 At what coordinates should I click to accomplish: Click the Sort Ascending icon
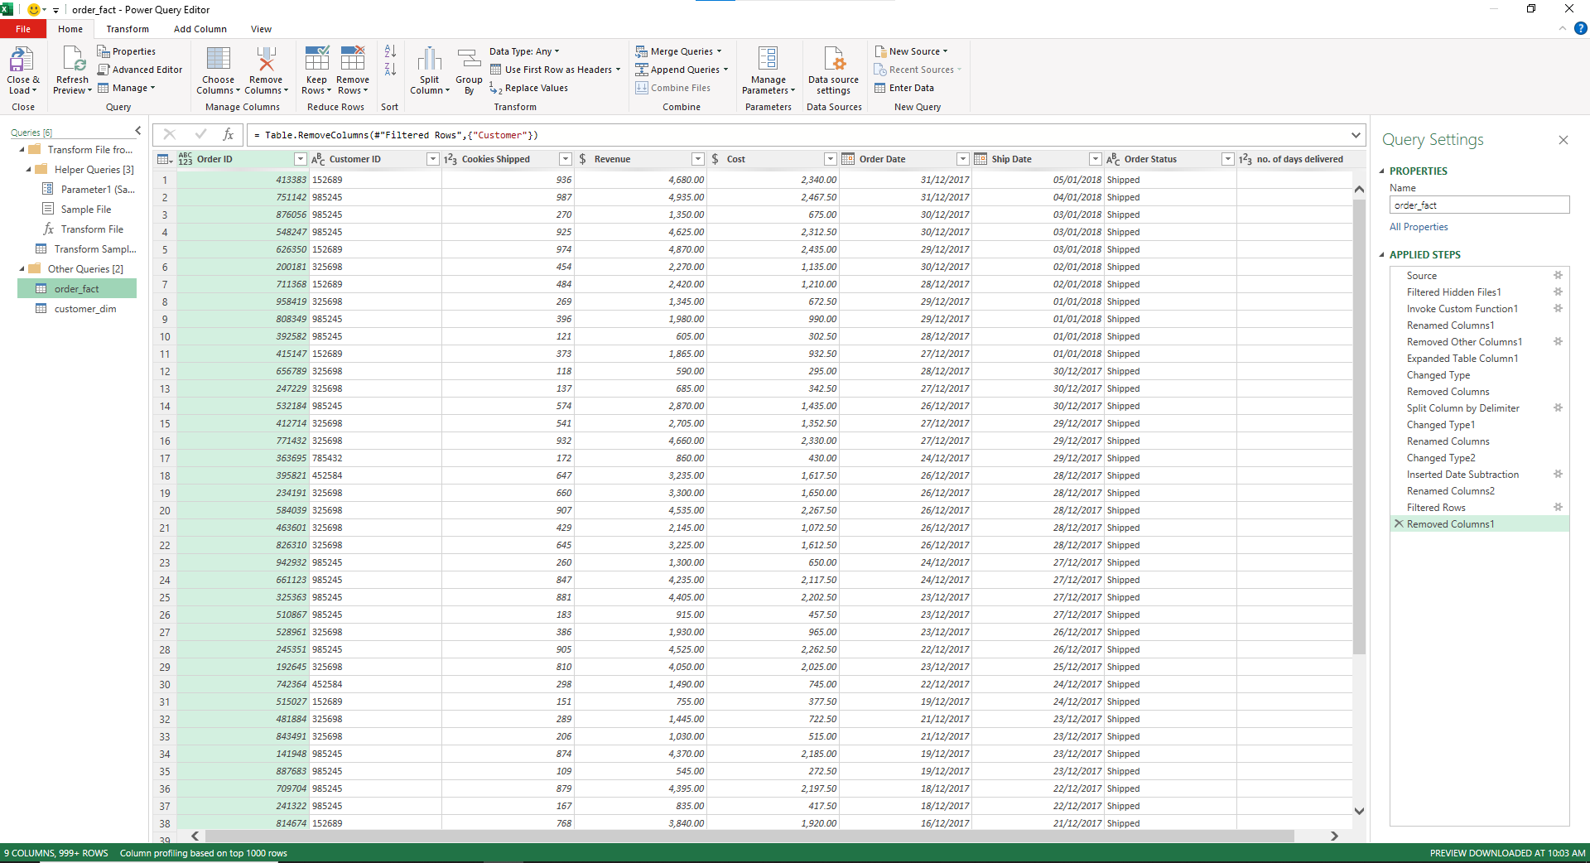[x=390, y=51]
